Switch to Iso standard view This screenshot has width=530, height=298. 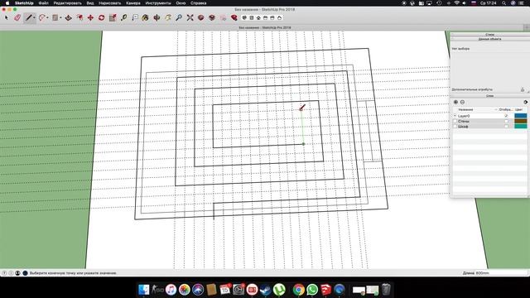point(244,17)
